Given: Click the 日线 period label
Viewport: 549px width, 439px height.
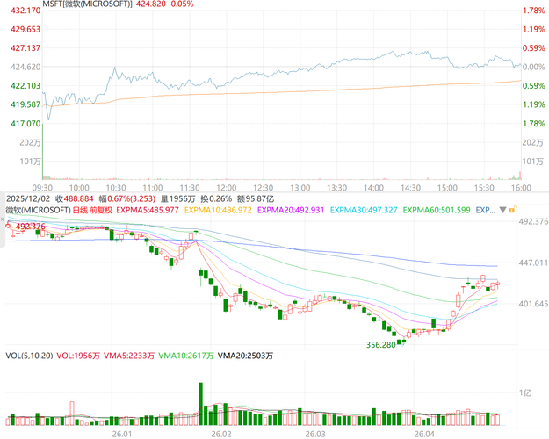Looking at the screenshot, I should (80, 210).
